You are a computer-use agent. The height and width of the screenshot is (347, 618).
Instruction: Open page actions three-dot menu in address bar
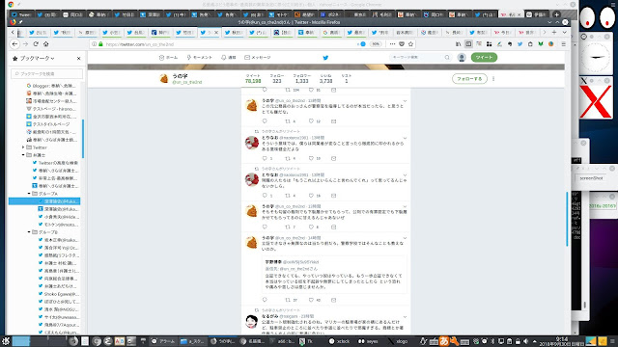[392, 44]
